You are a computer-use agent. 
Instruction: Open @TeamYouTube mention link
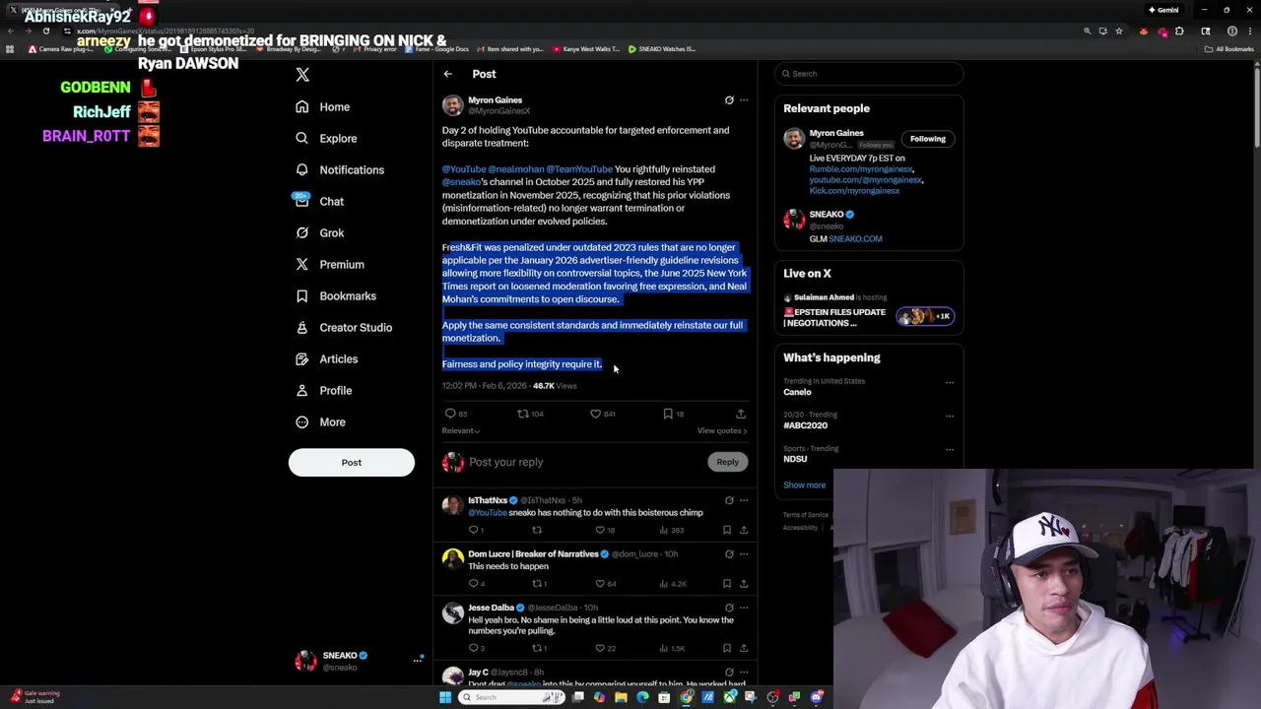(x=579, y=169)
